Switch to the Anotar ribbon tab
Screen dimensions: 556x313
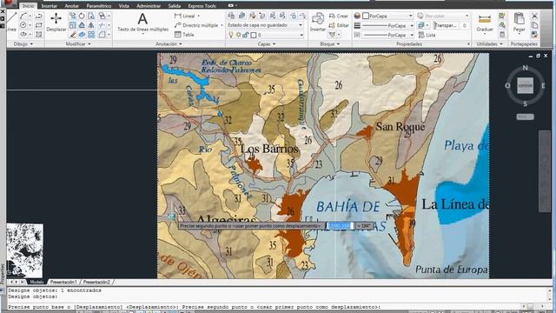click(71, 6)
